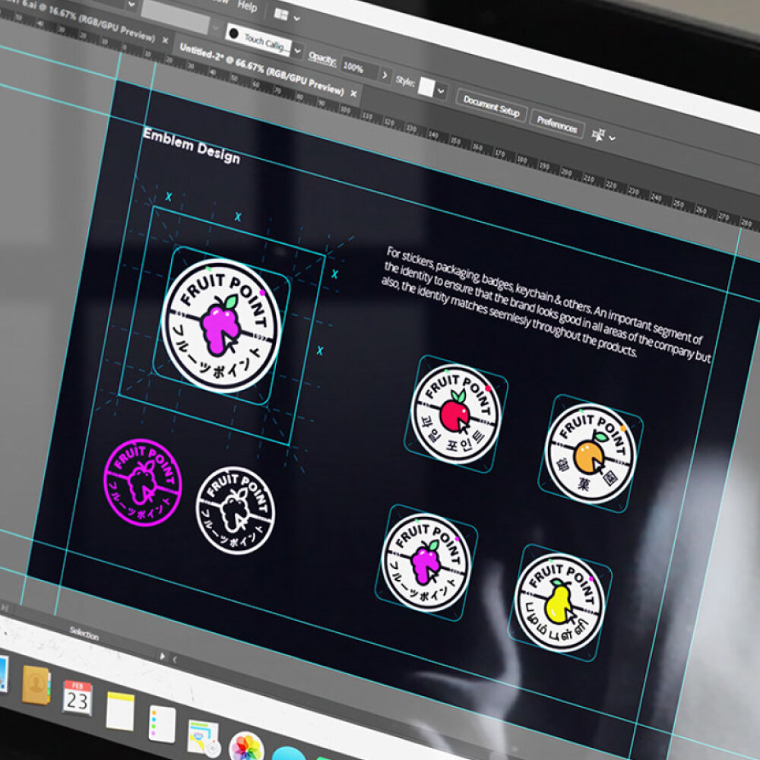The width and height of the screenshot is (760, 760).
Task: Open the Notes app in the dock
Action: 120,711
